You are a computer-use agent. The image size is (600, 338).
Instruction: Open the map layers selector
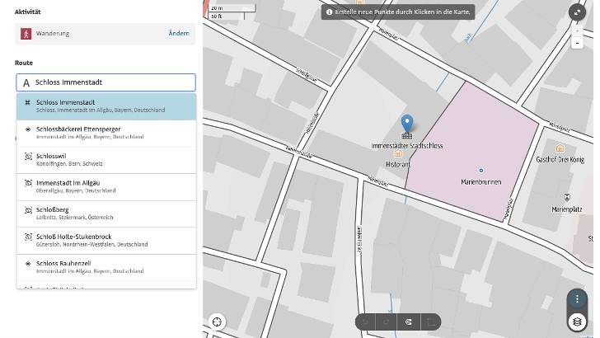click(x=578, y=320)
